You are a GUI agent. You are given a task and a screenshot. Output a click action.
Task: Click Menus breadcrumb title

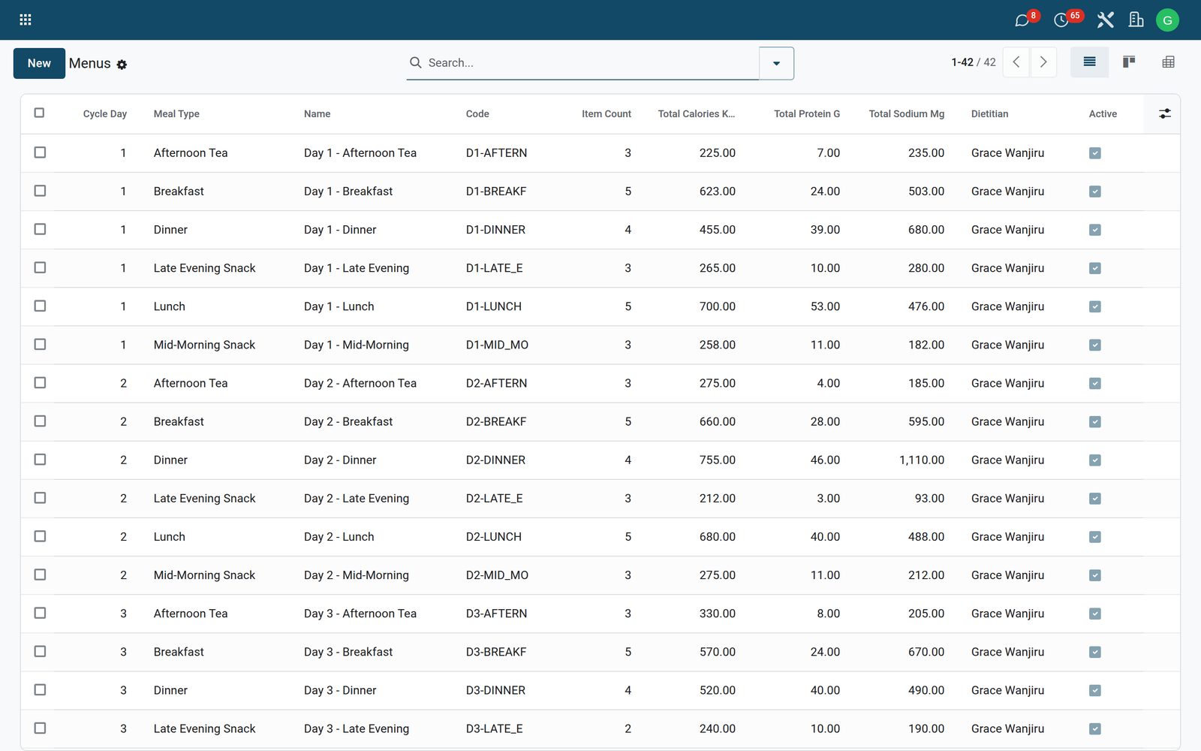click(89, 63)
